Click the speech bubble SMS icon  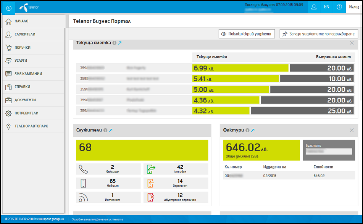pyautogui.click(x=8, y=74)
